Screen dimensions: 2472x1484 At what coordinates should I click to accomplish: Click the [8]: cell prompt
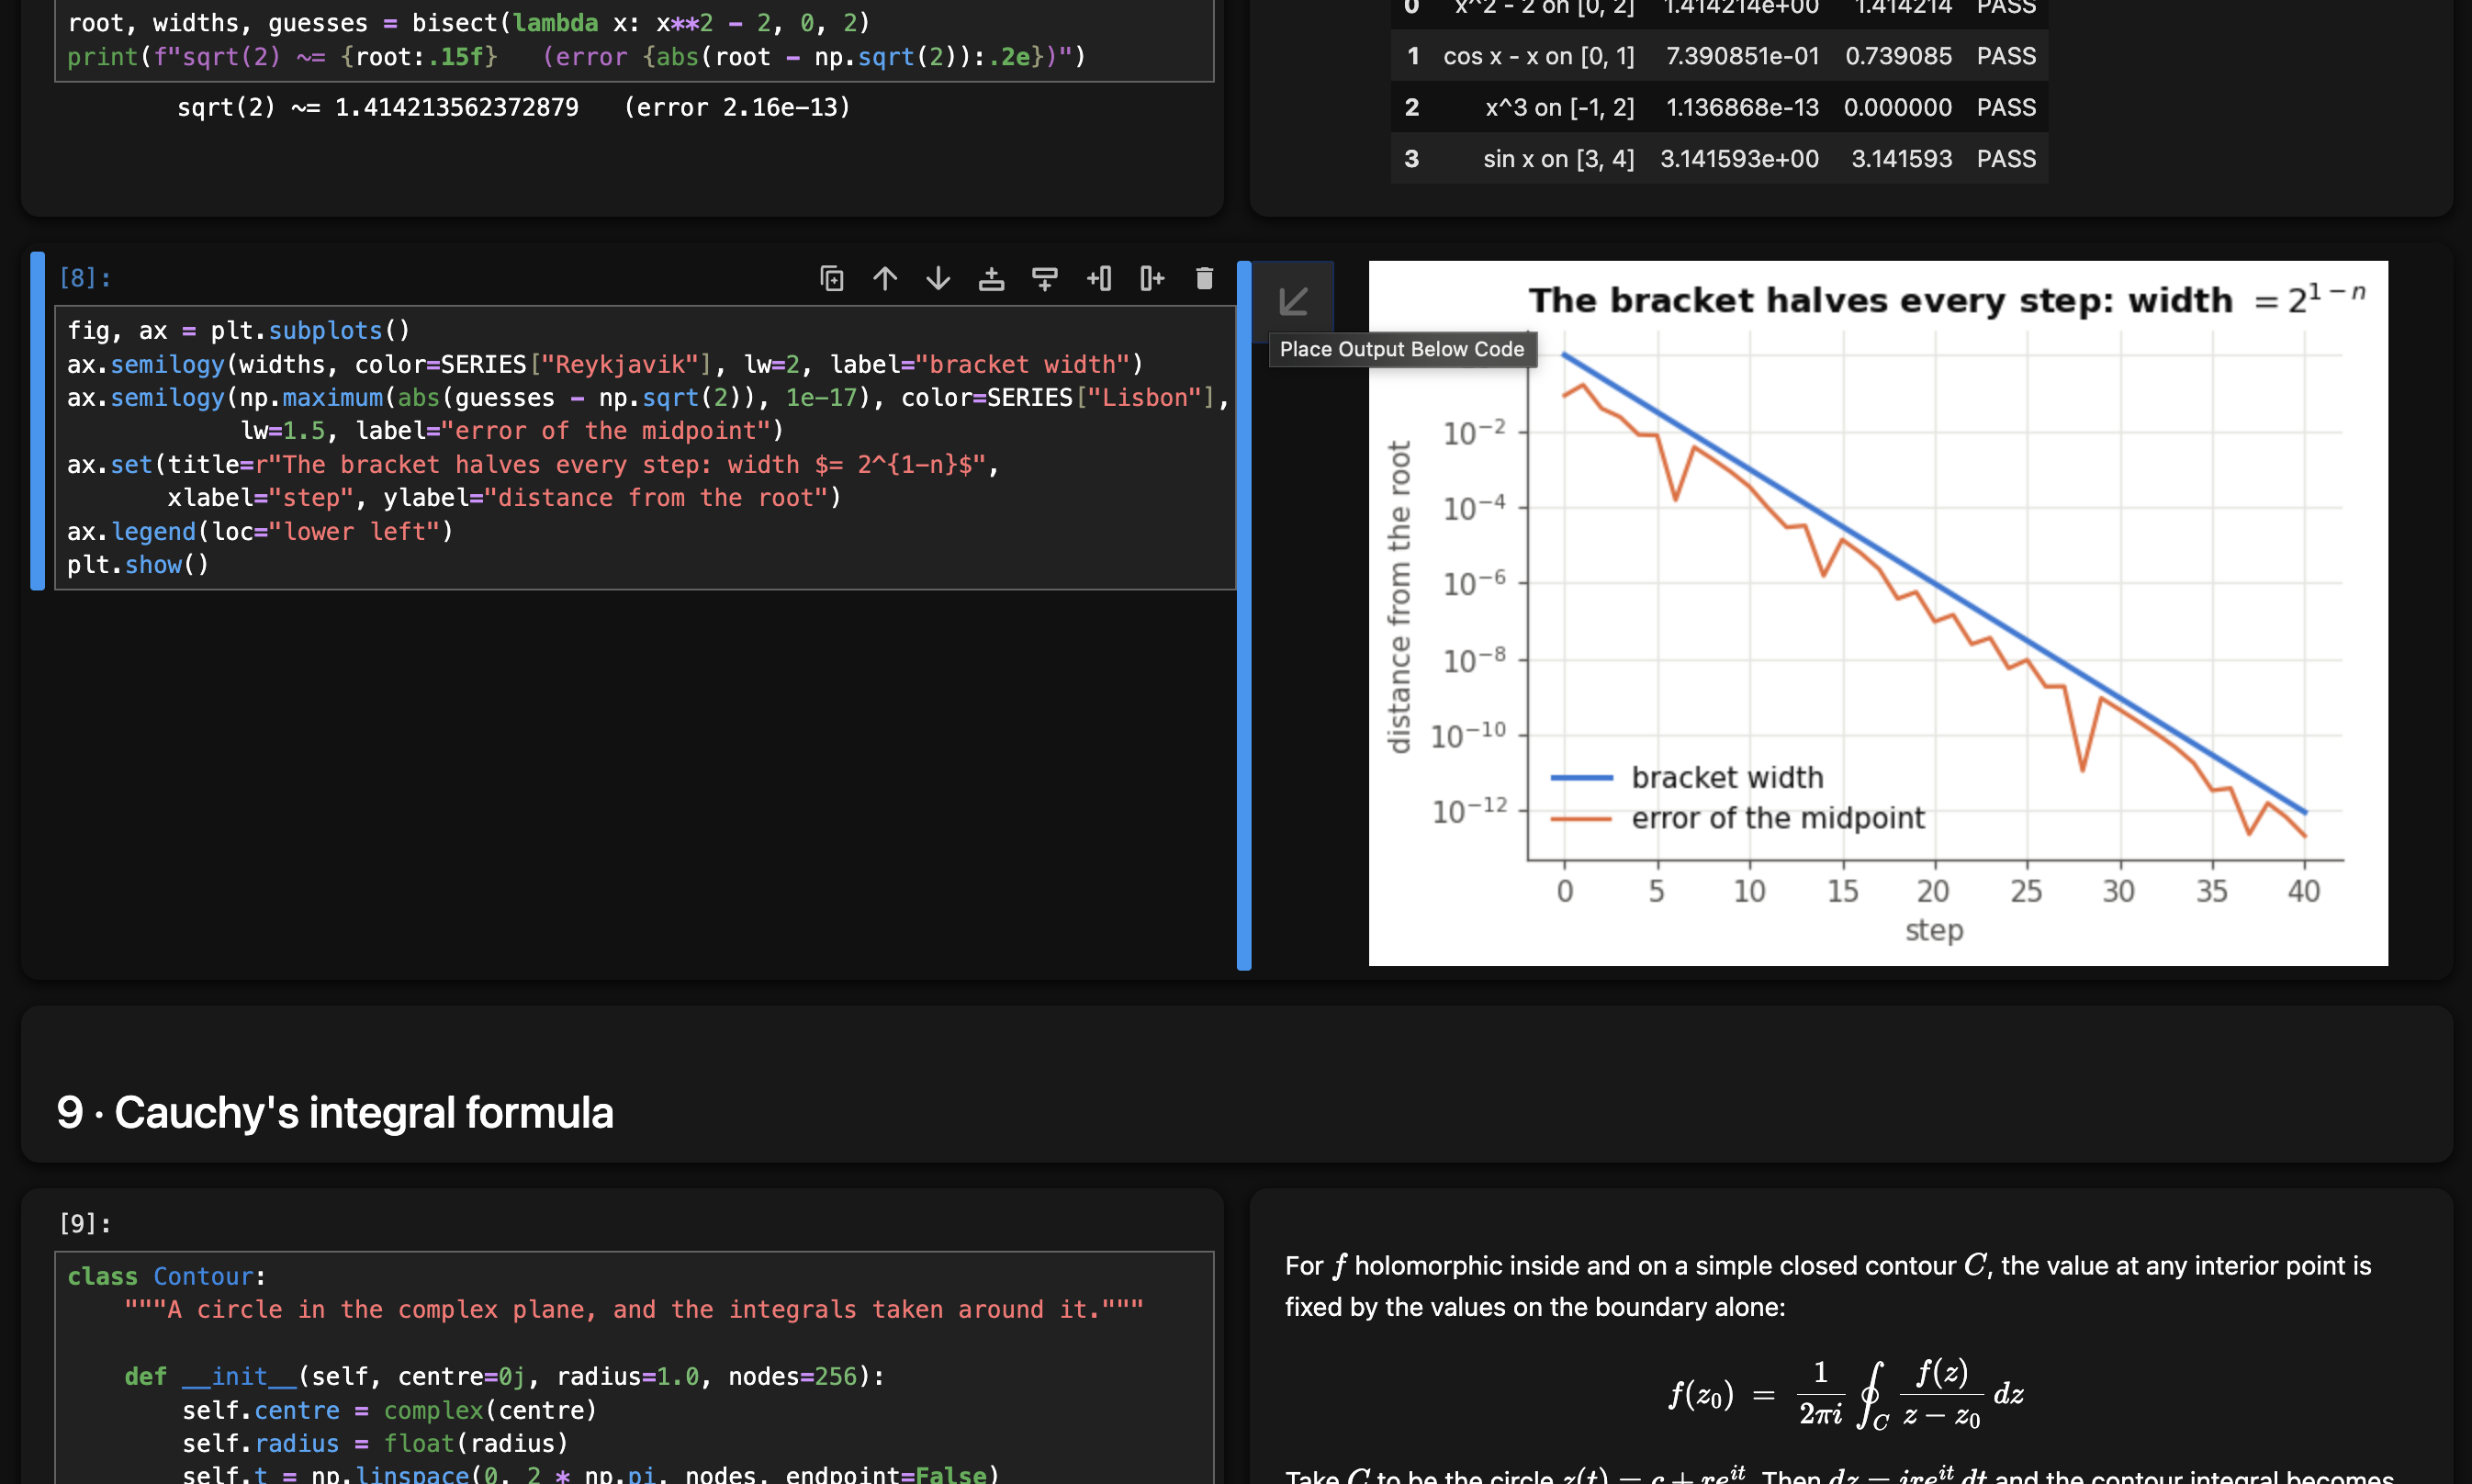(x=85, y=278)
